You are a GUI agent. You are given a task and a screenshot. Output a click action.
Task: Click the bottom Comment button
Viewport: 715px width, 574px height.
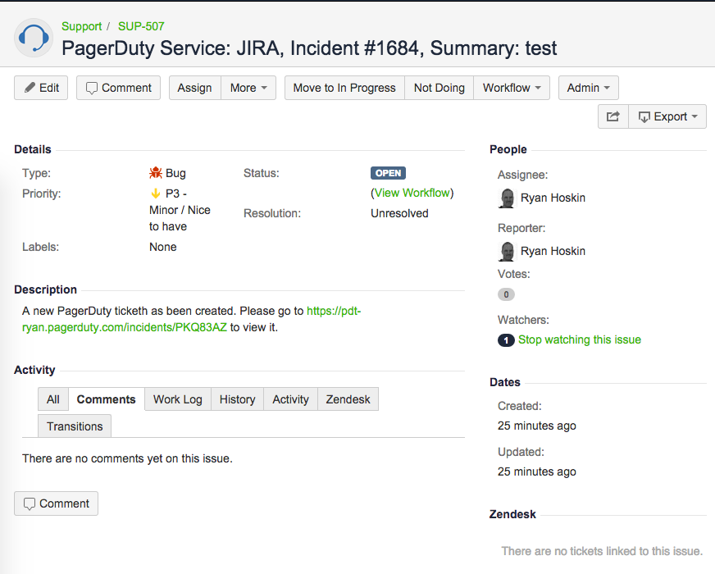56,503
